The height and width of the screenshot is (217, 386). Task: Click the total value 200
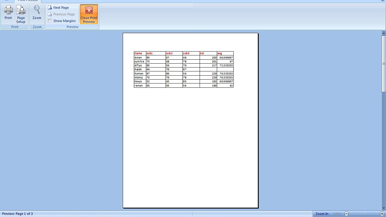[214, 58]
